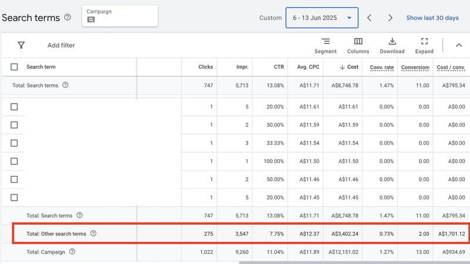Select the 1.27% campaign conversion rate

pos(387,252)
